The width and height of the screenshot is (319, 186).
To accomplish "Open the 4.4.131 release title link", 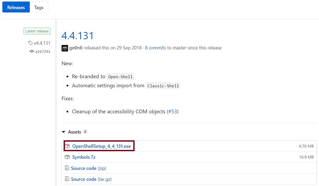I will (78, 36).
